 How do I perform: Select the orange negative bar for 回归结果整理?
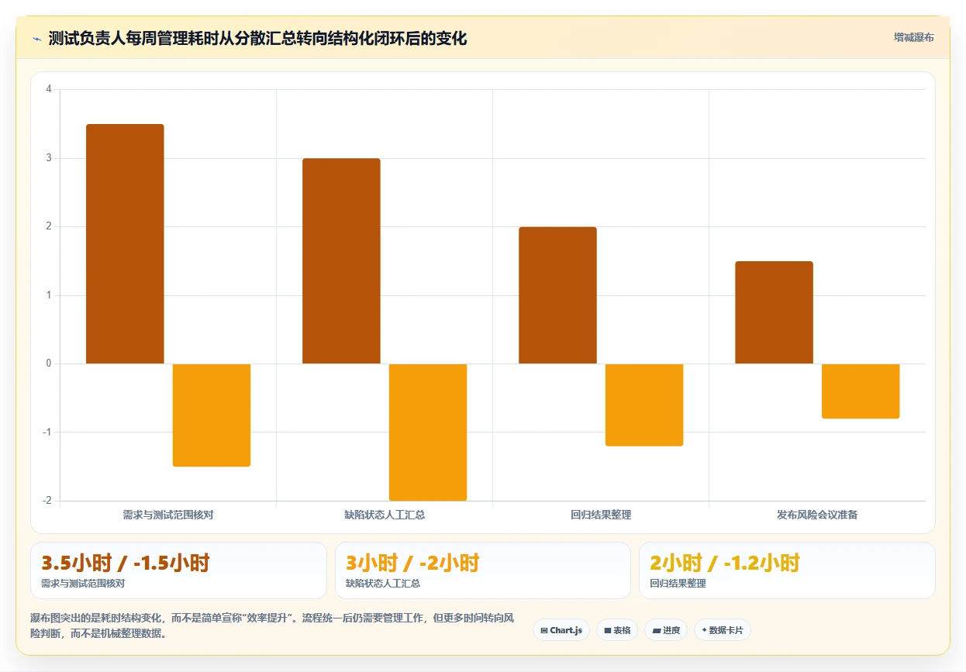tap(644, 405)
